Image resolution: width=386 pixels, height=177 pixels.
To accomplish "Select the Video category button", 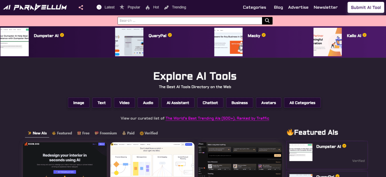I will 124,103.
